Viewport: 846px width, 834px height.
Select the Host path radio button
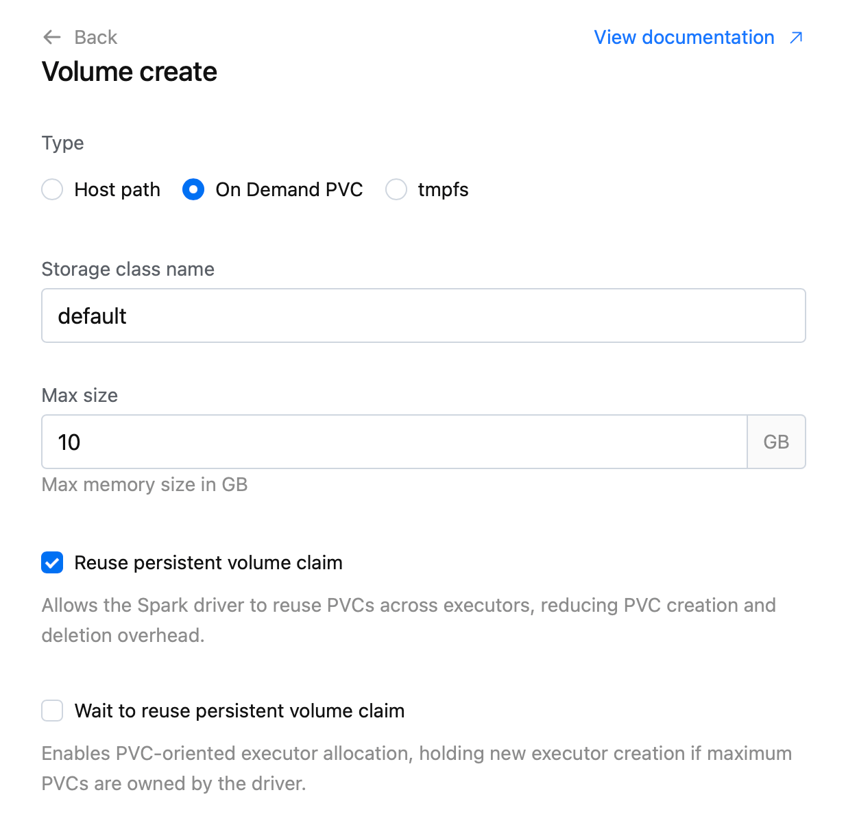click(x=52, y=189)
